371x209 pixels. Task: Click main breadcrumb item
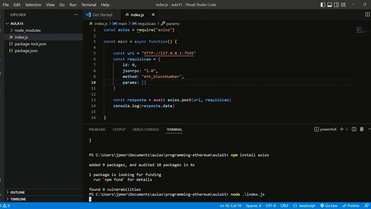[x=120, y=23]
